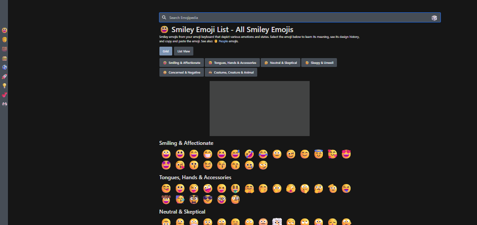Open the hearts Symbols category icon
477x225 pixels.
[4, 95]
